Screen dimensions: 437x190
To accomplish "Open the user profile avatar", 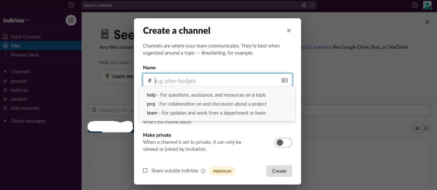I will [427, 5].
